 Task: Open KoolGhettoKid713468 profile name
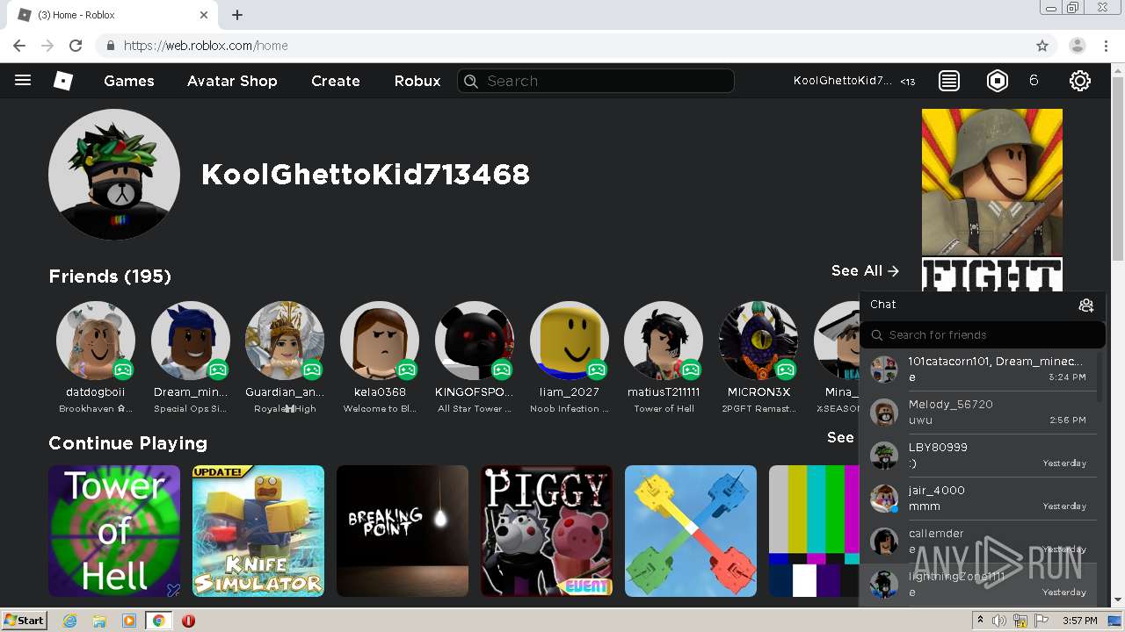pyautogui.click(x=366, y=175)
